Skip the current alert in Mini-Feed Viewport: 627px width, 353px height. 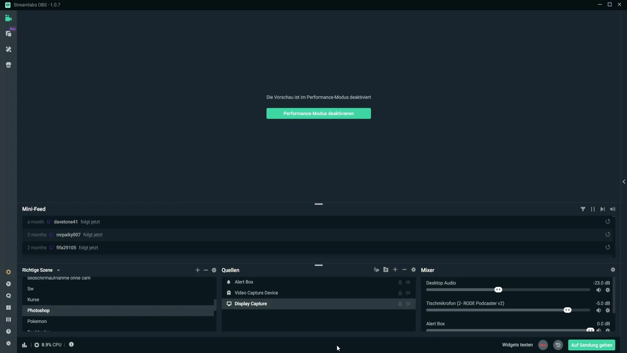coord(603,209)
